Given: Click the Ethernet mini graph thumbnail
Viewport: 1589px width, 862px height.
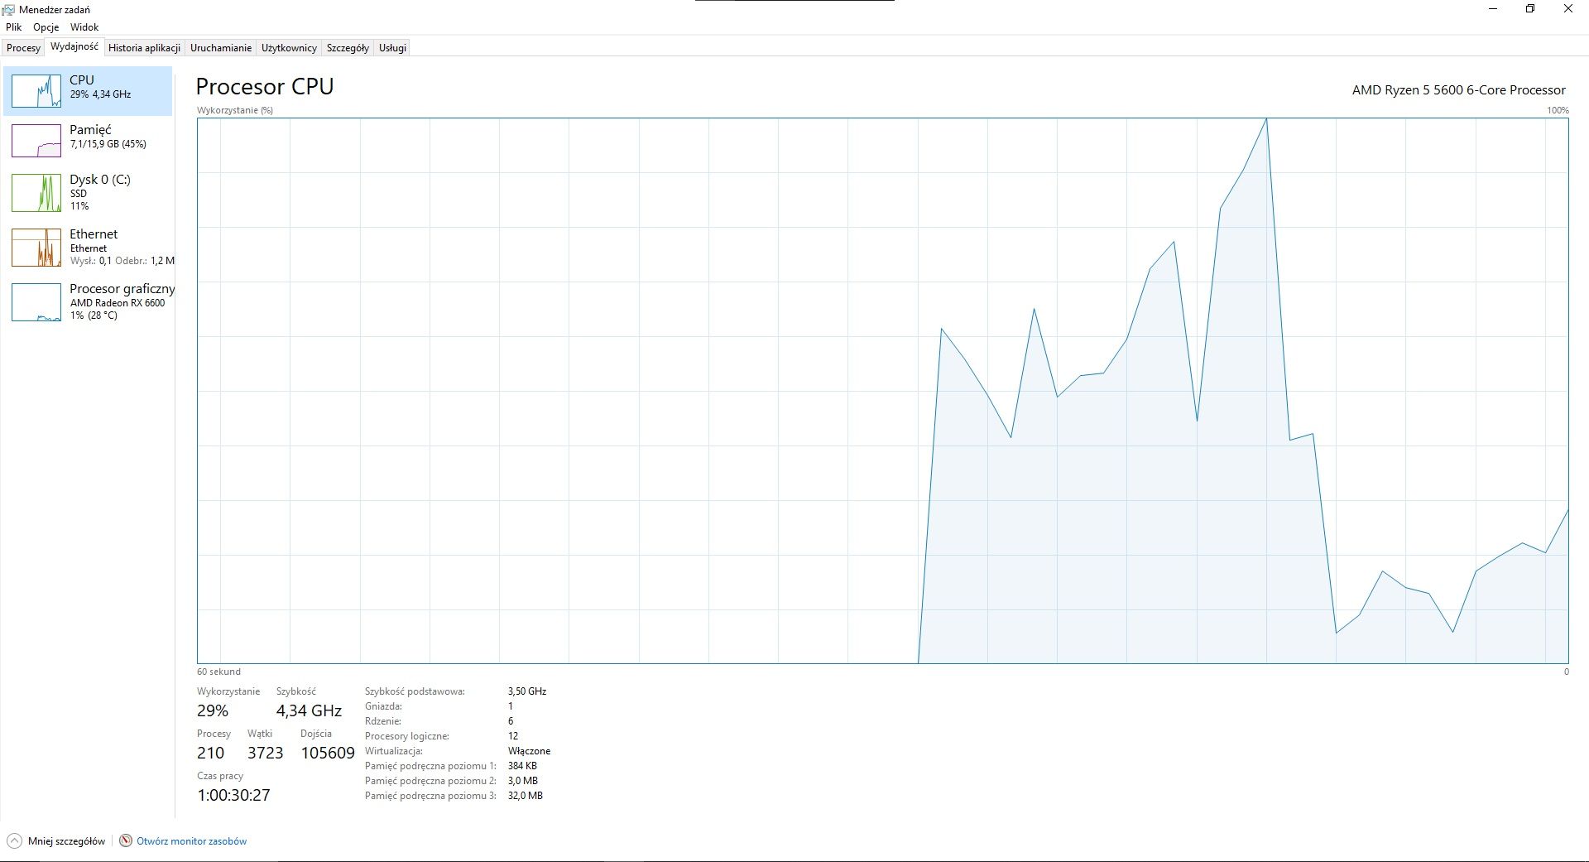Looking at the screenshot, I should click(36, 248).
